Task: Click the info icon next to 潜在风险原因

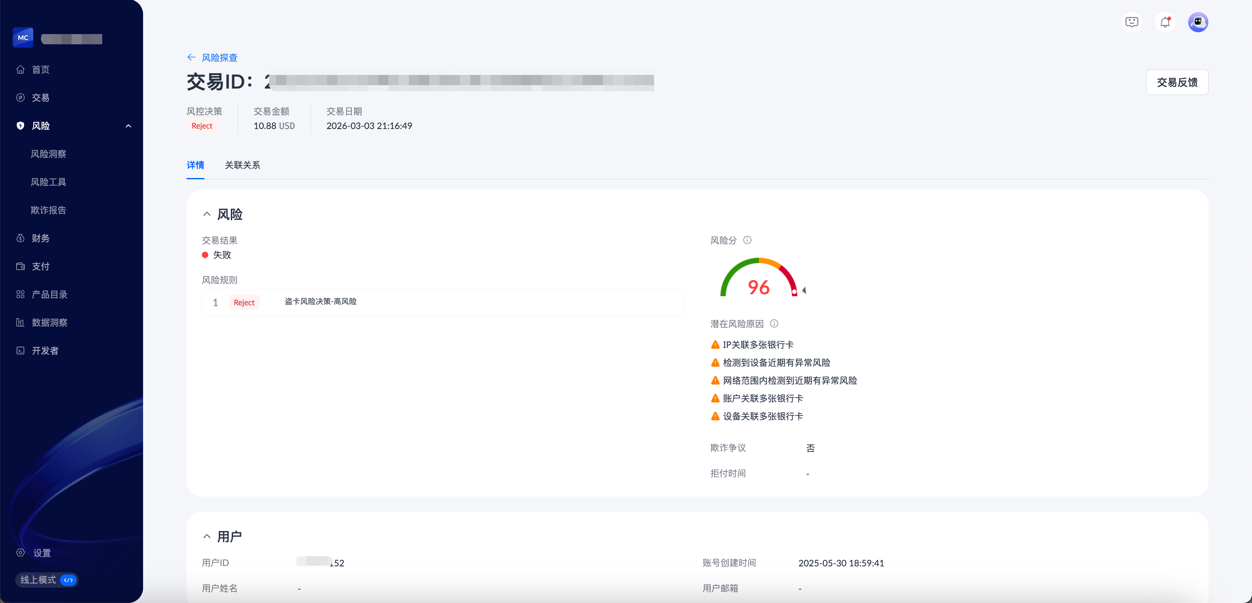Action: [x=774, y=324]
